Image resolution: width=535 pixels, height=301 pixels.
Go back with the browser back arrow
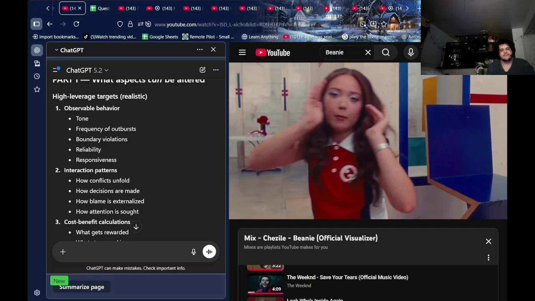50,24
